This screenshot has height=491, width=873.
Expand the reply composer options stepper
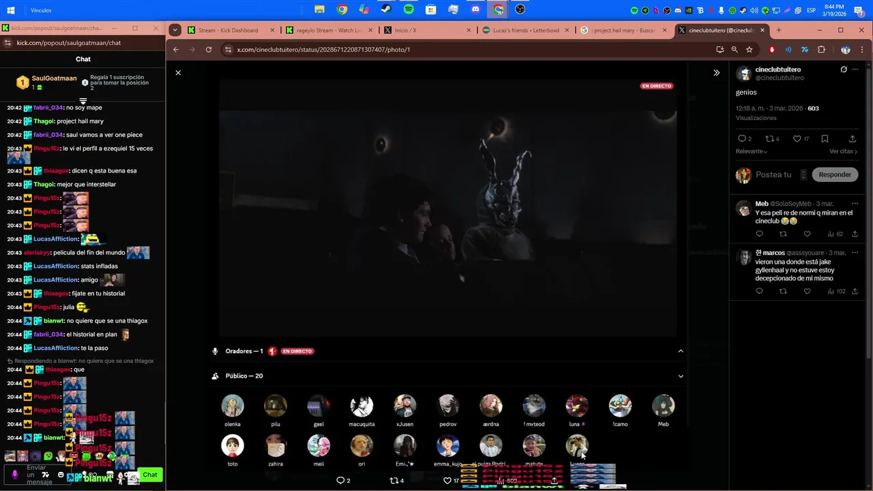click(x=803, y=175)
